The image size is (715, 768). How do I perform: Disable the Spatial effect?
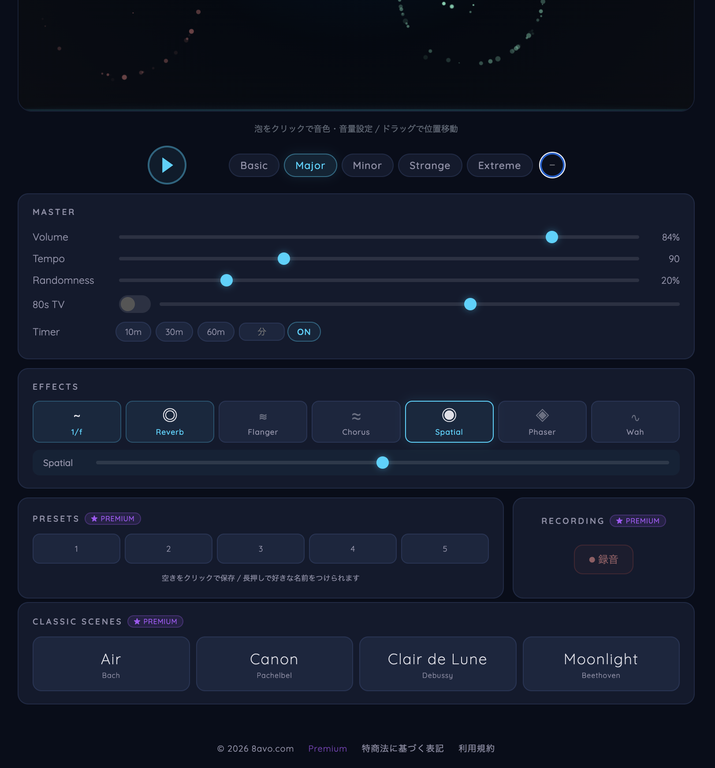coord(449,422)
